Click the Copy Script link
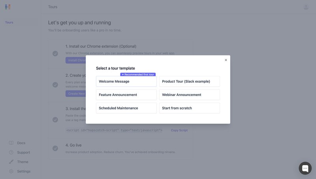316x179 pixels. pos(179,130)
